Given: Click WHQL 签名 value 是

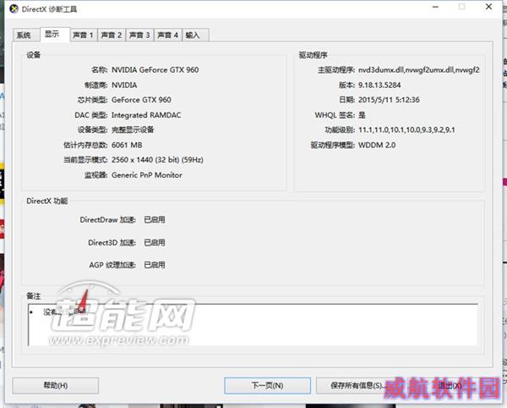Looking at the screenshot, I should point(362,115).
